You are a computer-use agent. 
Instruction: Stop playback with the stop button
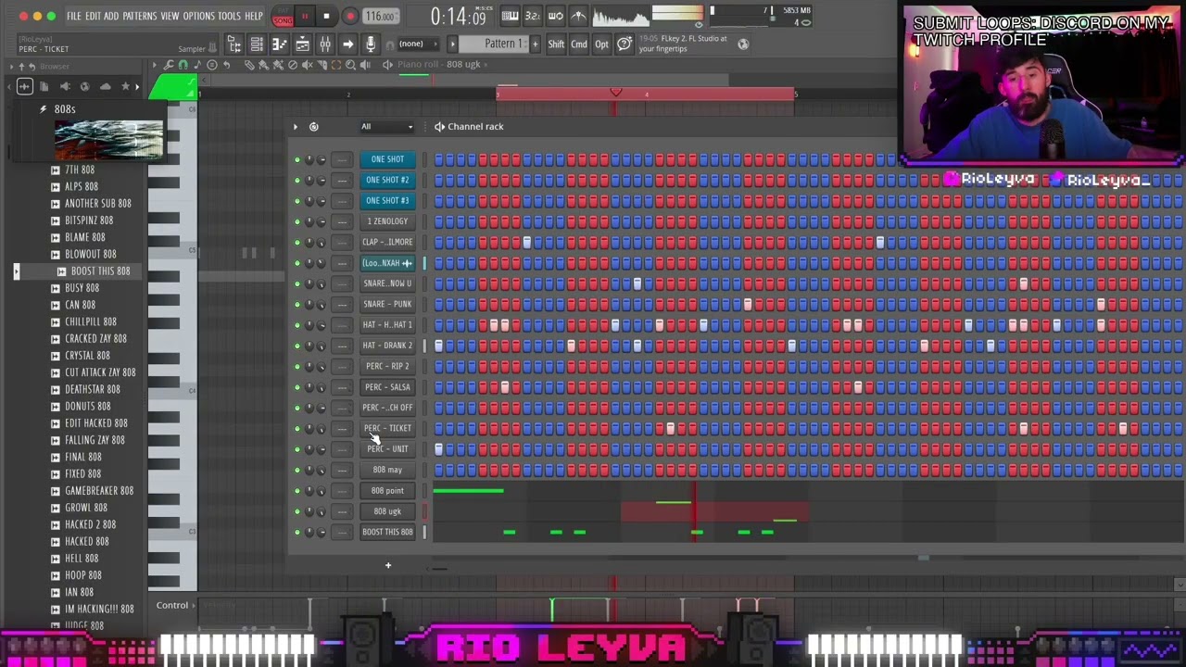click(x=326, y=16)
